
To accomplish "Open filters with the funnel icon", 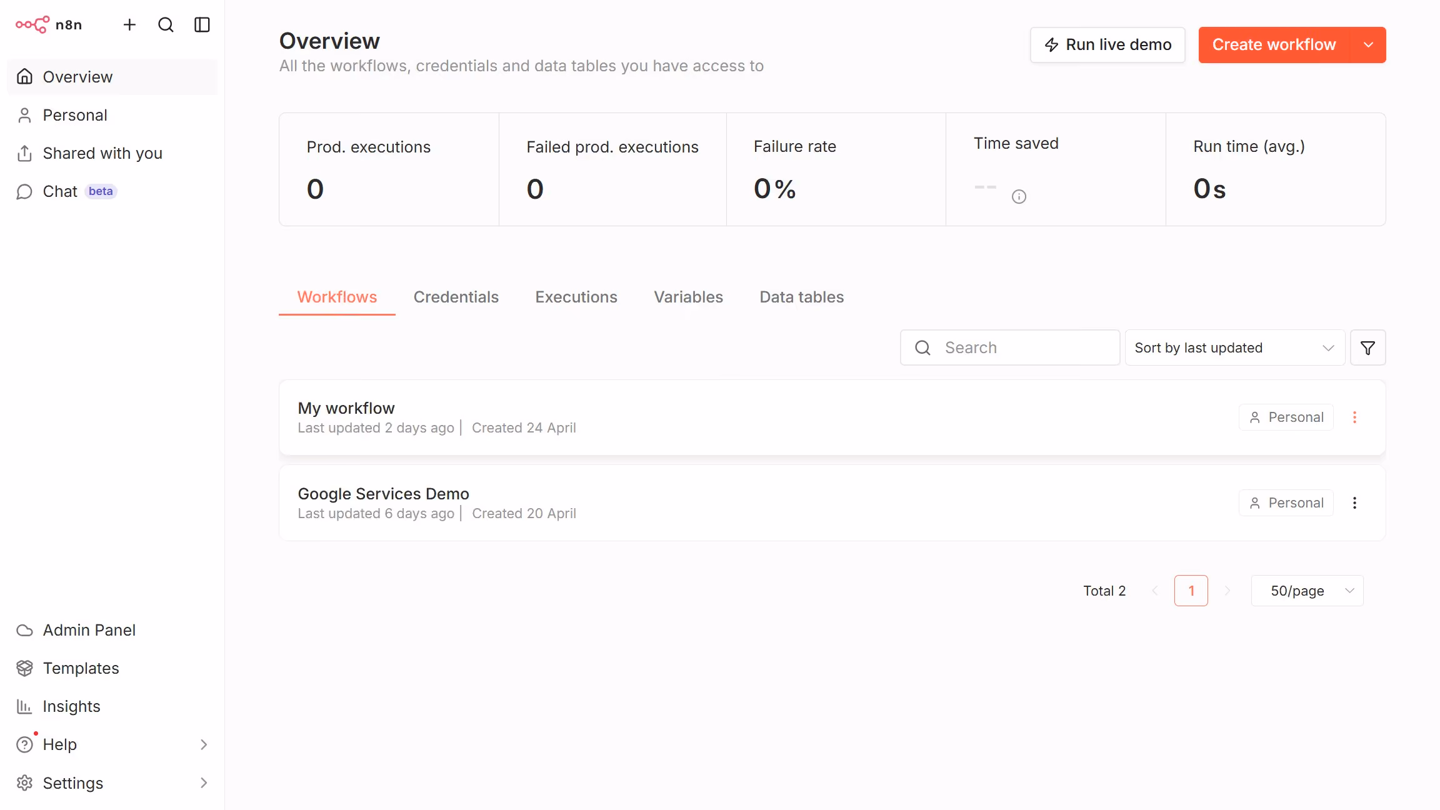I will pyautogui.click(x=1368, y=347).
